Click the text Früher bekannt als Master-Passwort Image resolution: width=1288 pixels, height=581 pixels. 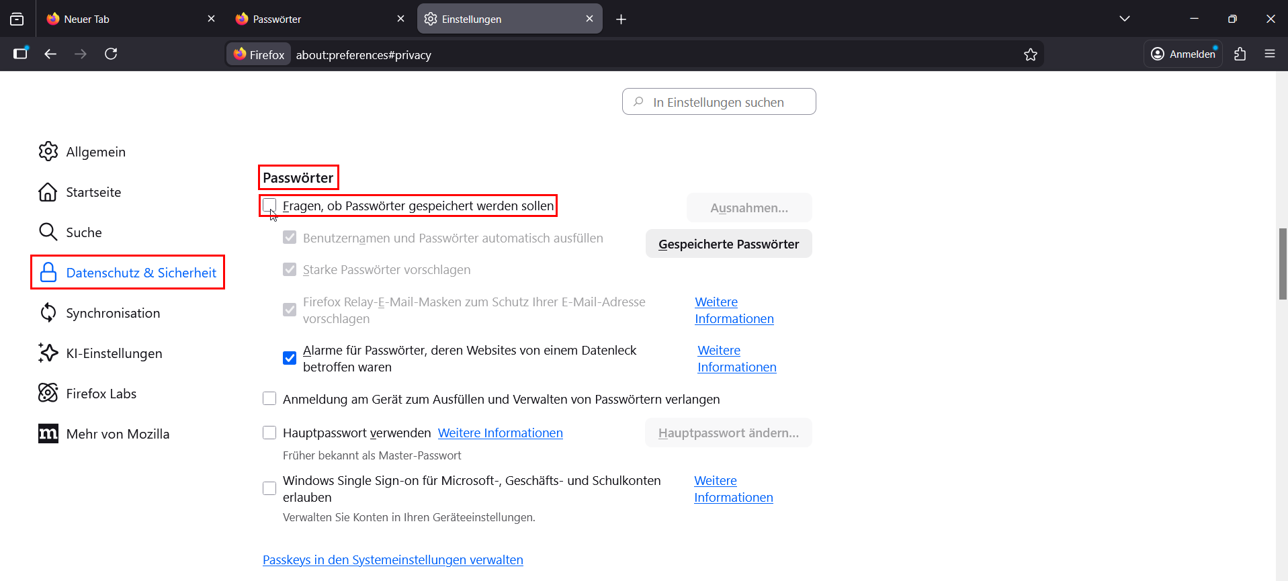click(372, 455)
